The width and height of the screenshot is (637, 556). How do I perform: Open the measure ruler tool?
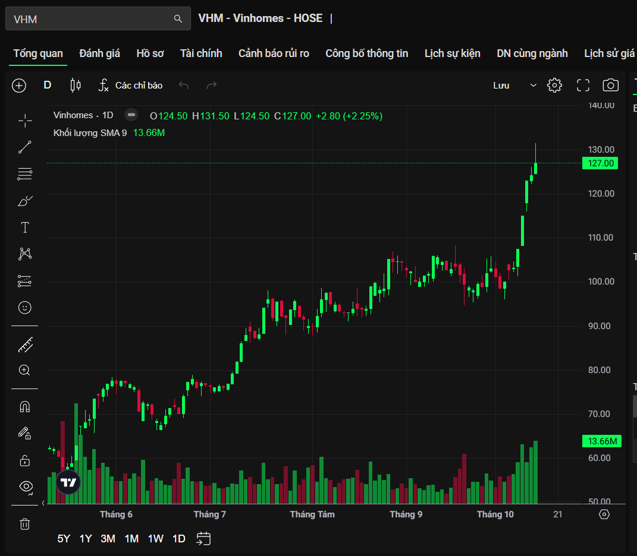point(25,345)
